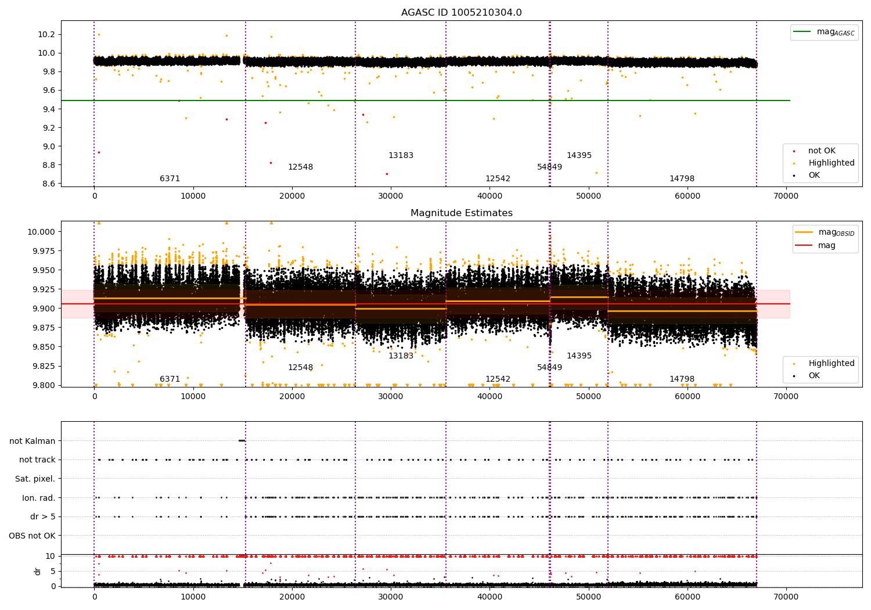Viewport: 871px width, 610px height.
Task: Click the 9.825 y-axis tick label
Action: click(x=44, y=366)
